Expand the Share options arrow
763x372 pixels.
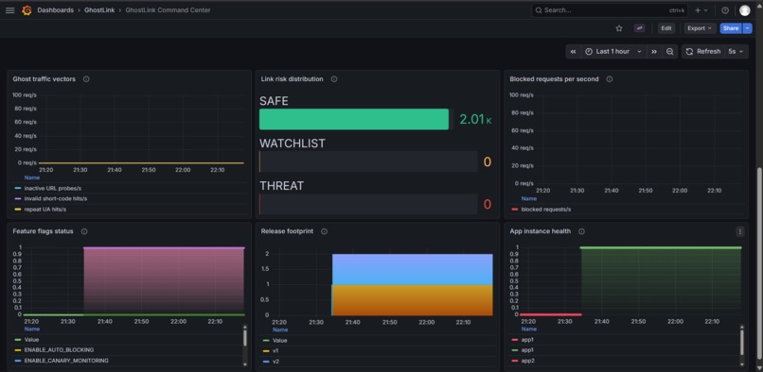(x=748, y=28)
